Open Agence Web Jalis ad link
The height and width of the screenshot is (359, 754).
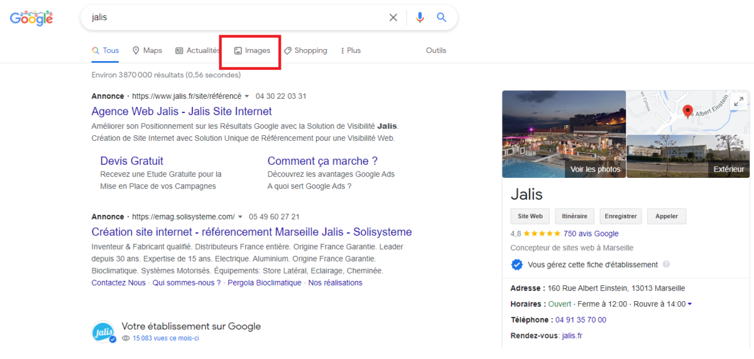click(x=182, y=111)
